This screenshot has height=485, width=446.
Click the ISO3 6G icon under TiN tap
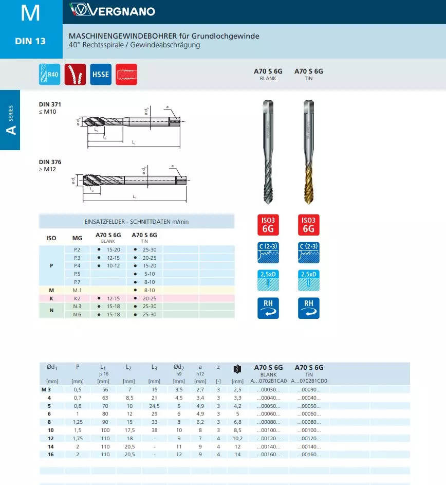point(308,225)
